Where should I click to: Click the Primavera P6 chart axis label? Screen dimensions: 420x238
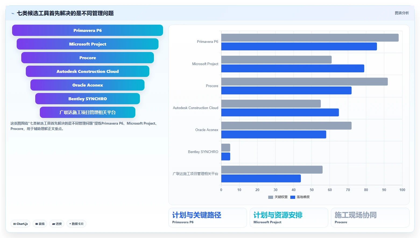pos(207,42)
